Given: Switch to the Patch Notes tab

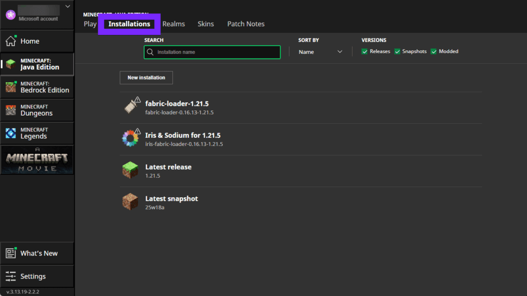Looking at the screenshot, I should 245,24.
